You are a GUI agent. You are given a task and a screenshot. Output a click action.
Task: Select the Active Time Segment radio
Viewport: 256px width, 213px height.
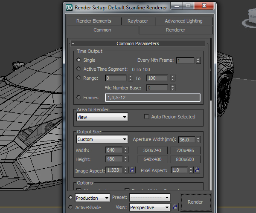(79, 69)
